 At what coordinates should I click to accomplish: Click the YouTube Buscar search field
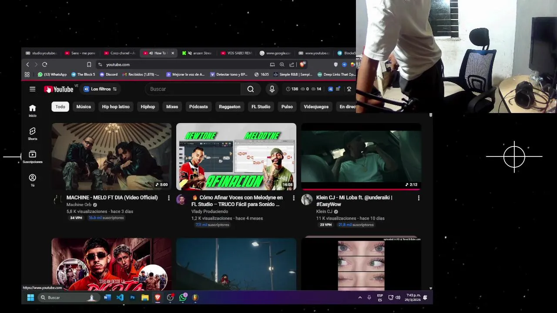193,89
